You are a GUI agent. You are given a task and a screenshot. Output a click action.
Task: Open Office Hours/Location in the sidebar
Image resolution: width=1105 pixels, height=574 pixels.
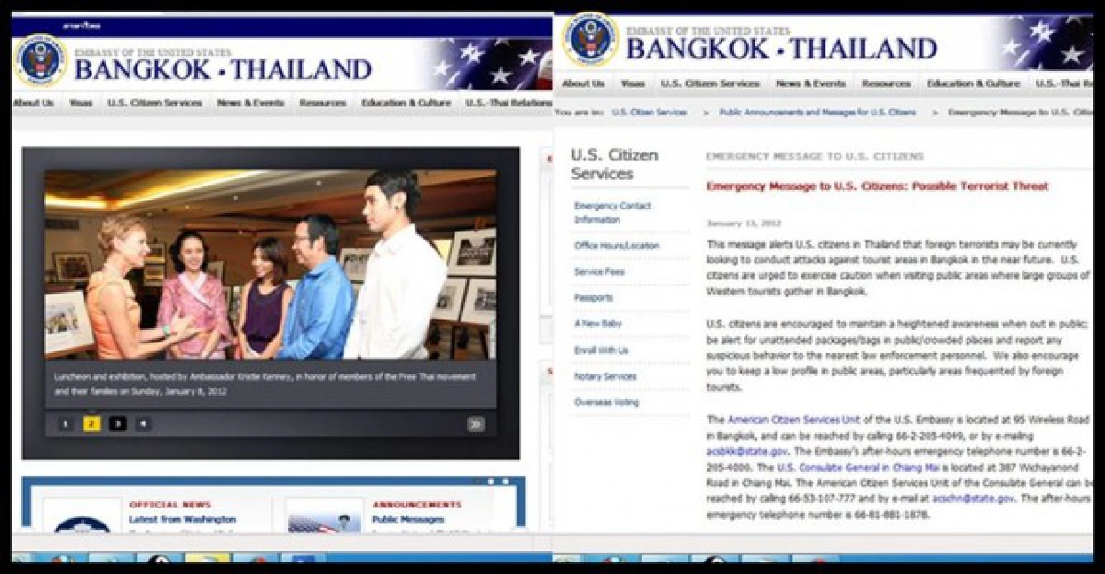pyautogui.click(x=617, y=246)
